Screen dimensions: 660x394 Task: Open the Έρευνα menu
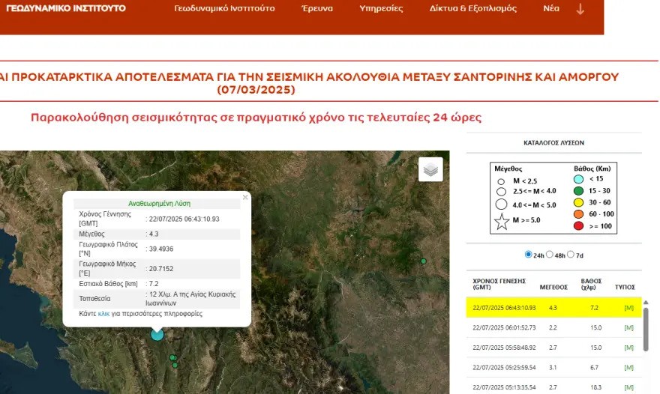[x=317, y=8]
